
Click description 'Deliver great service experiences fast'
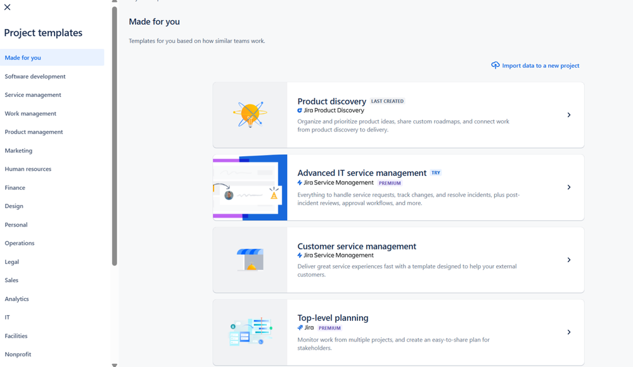(407, 270)
